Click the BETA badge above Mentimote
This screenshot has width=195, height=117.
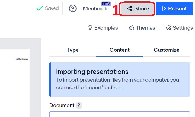click(x=106, y=4)
